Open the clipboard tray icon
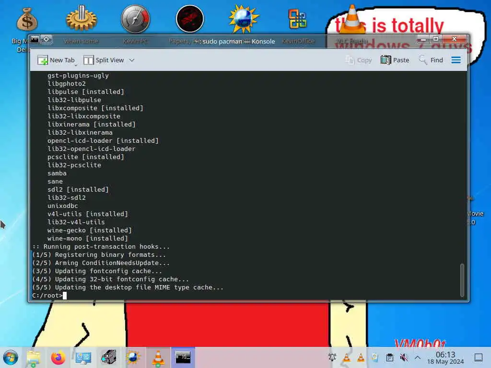Image resolution: width=491 pixels, height=368 pixels. click(389, 357)
